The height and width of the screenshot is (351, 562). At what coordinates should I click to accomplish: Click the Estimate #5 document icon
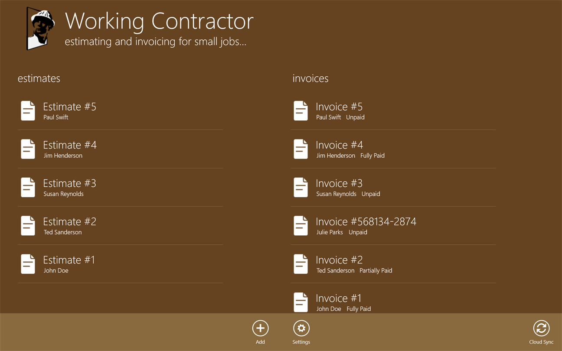28,111
